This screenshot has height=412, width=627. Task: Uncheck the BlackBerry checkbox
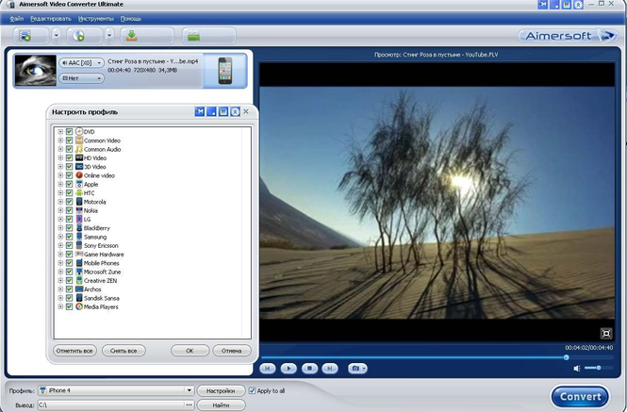(69, 228)
